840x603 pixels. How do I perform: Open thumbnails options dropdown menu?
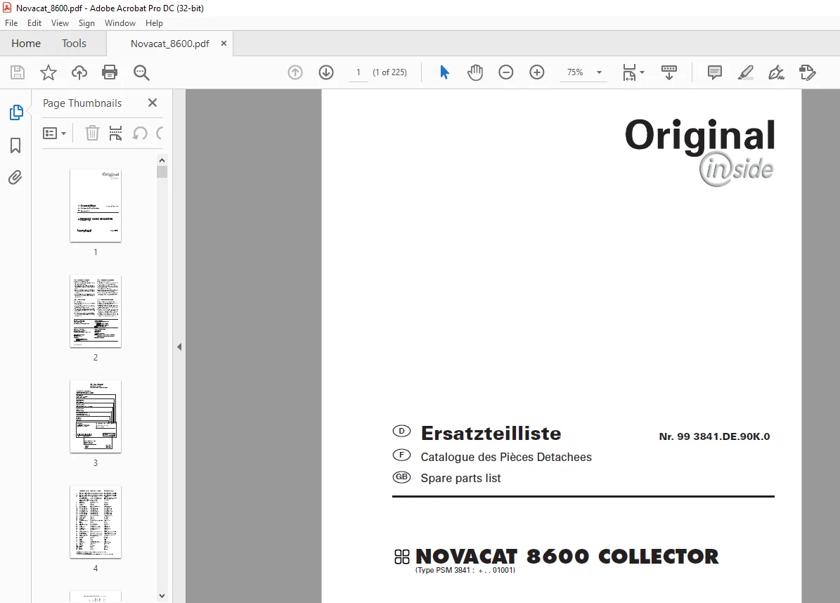click(x=54, y=133)
